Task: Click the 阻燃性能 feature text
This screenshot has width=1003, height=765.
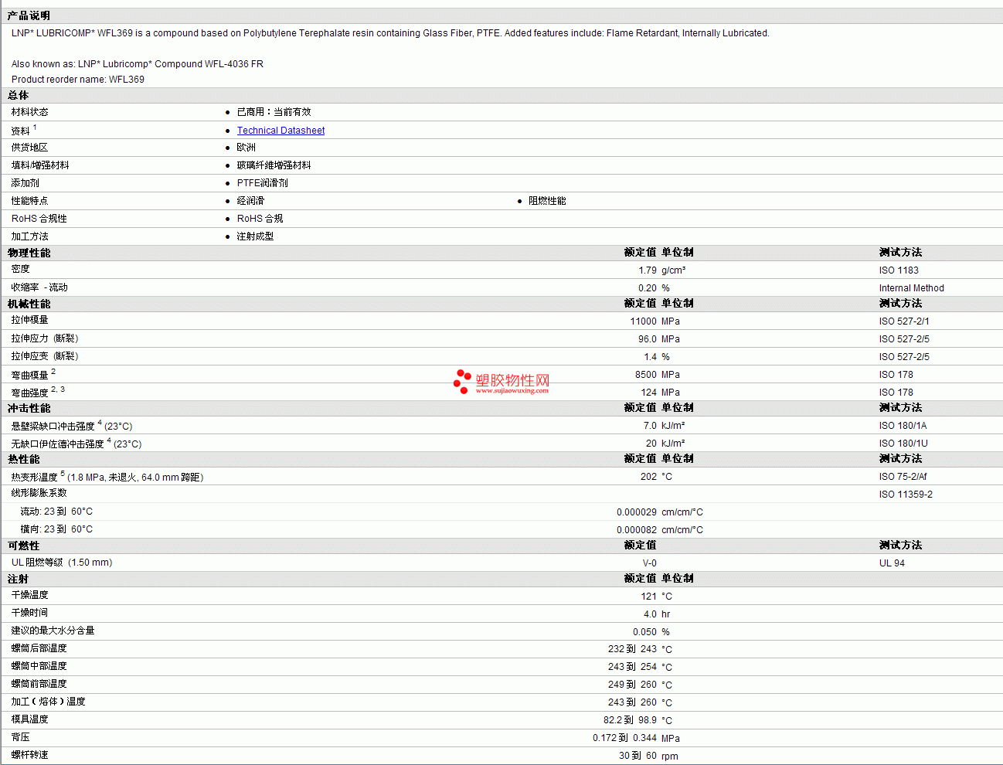Action: [x=547, y=201]
